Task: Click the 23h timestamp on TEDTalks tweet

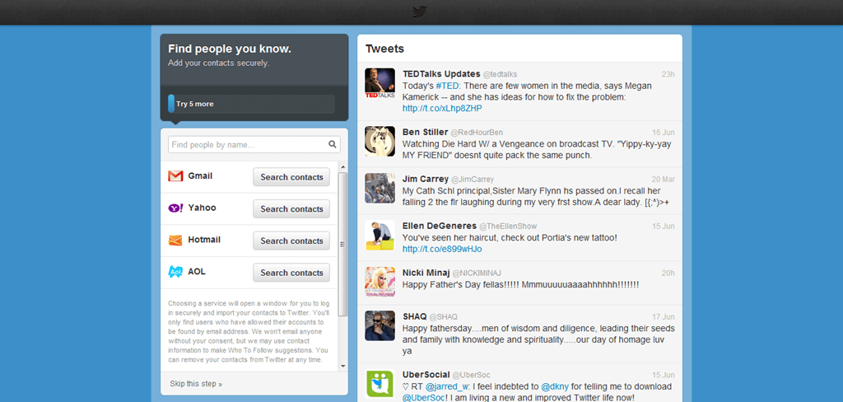Action: point(668,74)
